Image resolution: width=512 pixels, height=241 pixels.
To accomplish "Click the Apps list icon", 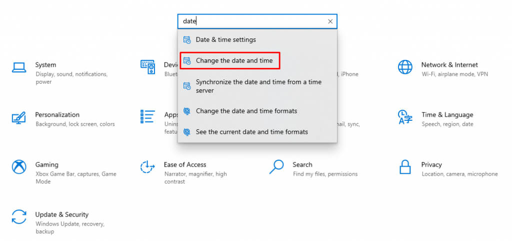I will tap(147, 117).
